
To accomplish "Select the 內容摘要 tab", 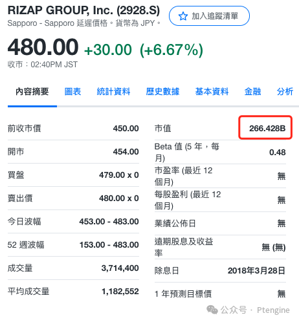I will click(x=32, y=92).
